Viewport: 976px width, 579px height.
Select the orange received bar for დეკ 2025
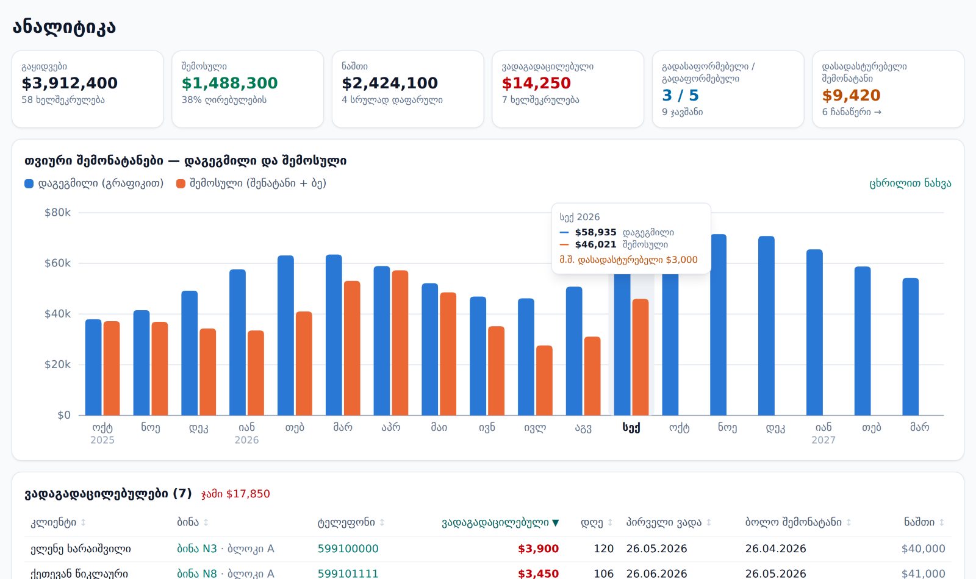tap(208, 372)
